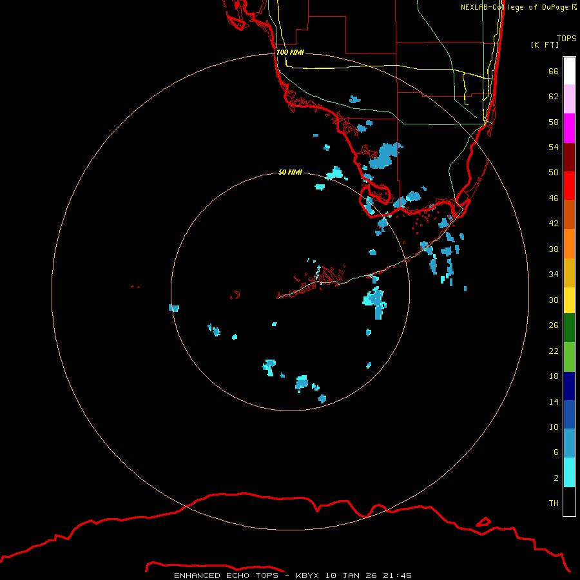This screenshot has width=580, height=580.
Task: Click the legend value '54'
Action: [x=554, y=147]
